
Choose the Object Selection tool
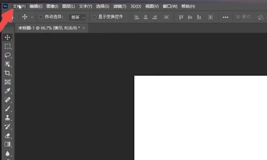[x=8, y=64]
